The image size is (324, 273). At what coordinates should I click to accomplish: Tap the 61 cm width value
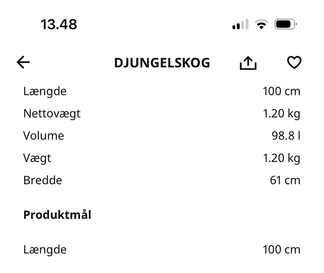(285, 180)
